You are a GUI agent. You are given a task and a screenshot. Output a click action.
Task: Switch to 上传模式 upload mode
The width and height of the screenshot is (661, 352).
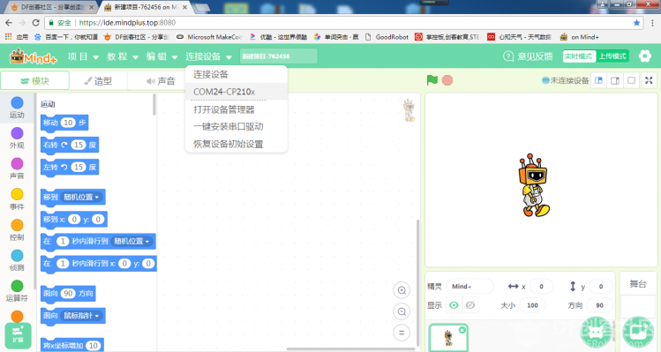pyautogui.click(x=612, y=56)
